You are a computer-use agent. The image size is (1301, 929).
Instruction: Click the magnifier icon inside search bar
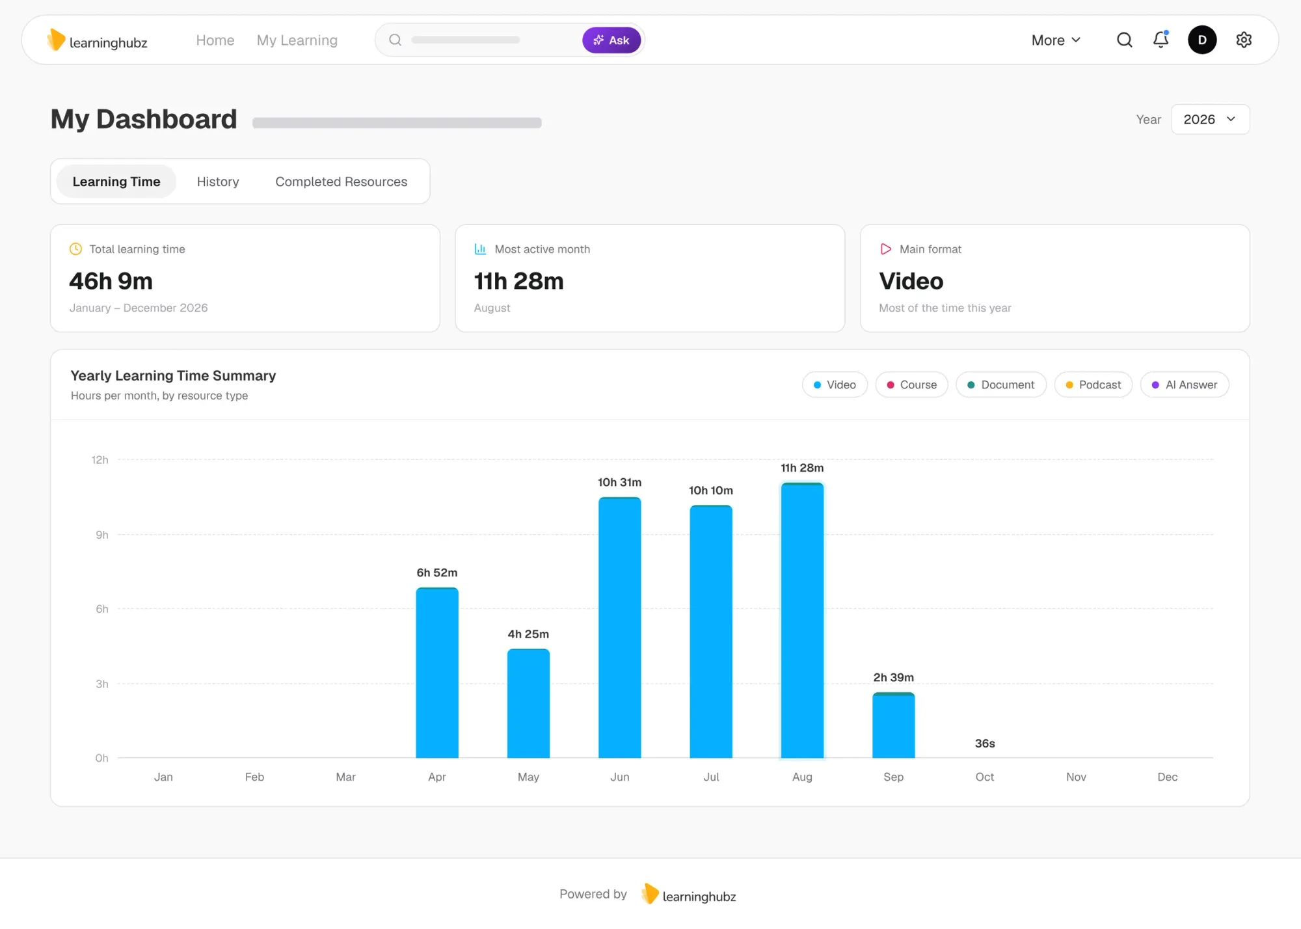point(395,40)
